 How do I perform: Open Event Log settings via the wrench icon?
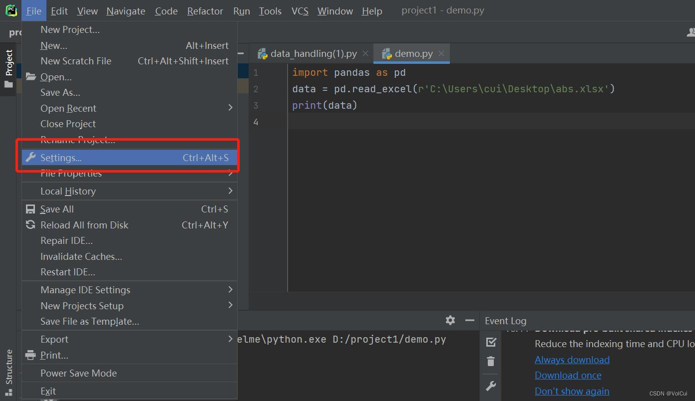point(491,385)
